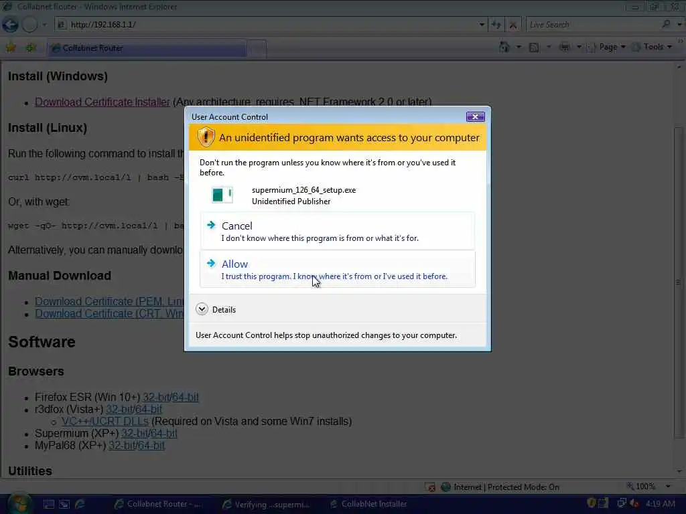
Task: Click Supermium 32-bit download link
Action: click(133, 433)
